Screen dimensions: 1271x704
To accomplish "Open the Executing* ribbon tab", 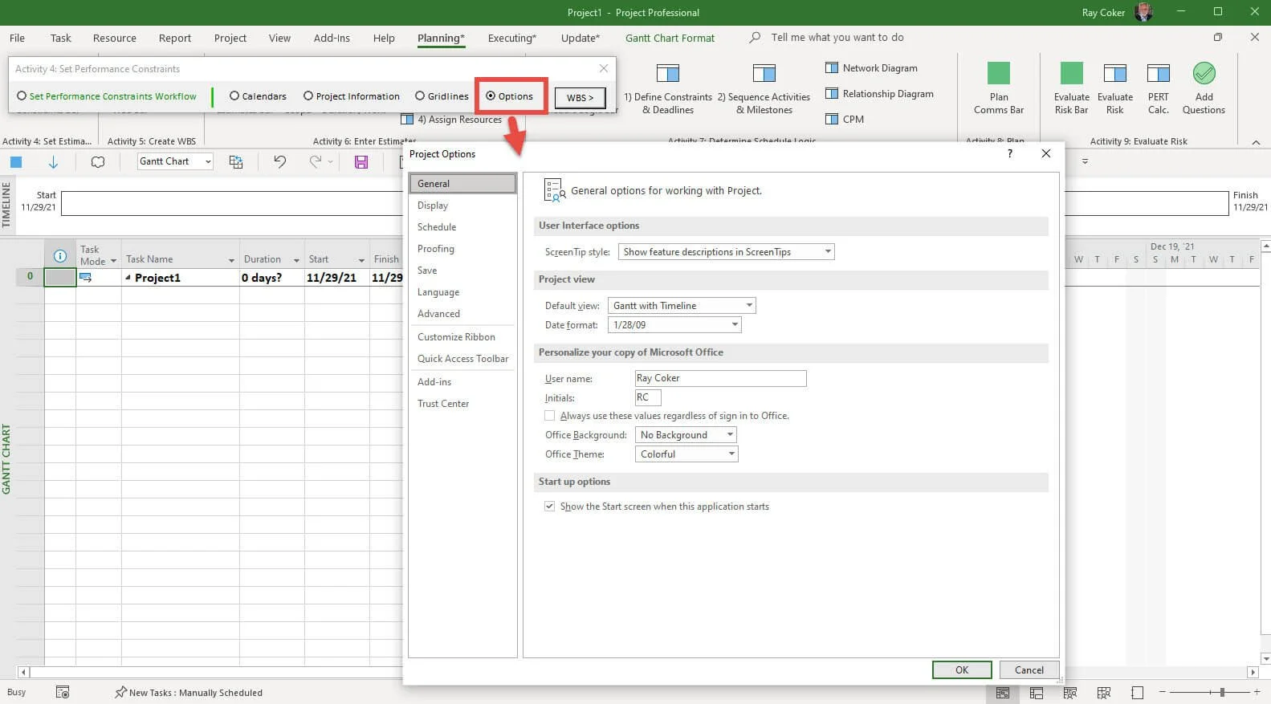I will click(x=511, y=38).
